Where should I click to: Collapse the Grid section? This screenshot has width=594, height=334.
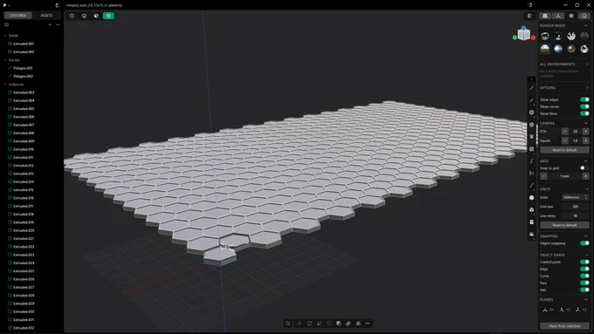point(586,161)
